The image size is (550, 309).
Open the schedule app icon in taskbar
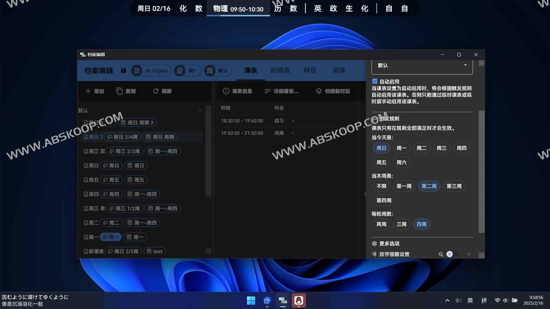[282, 301]
